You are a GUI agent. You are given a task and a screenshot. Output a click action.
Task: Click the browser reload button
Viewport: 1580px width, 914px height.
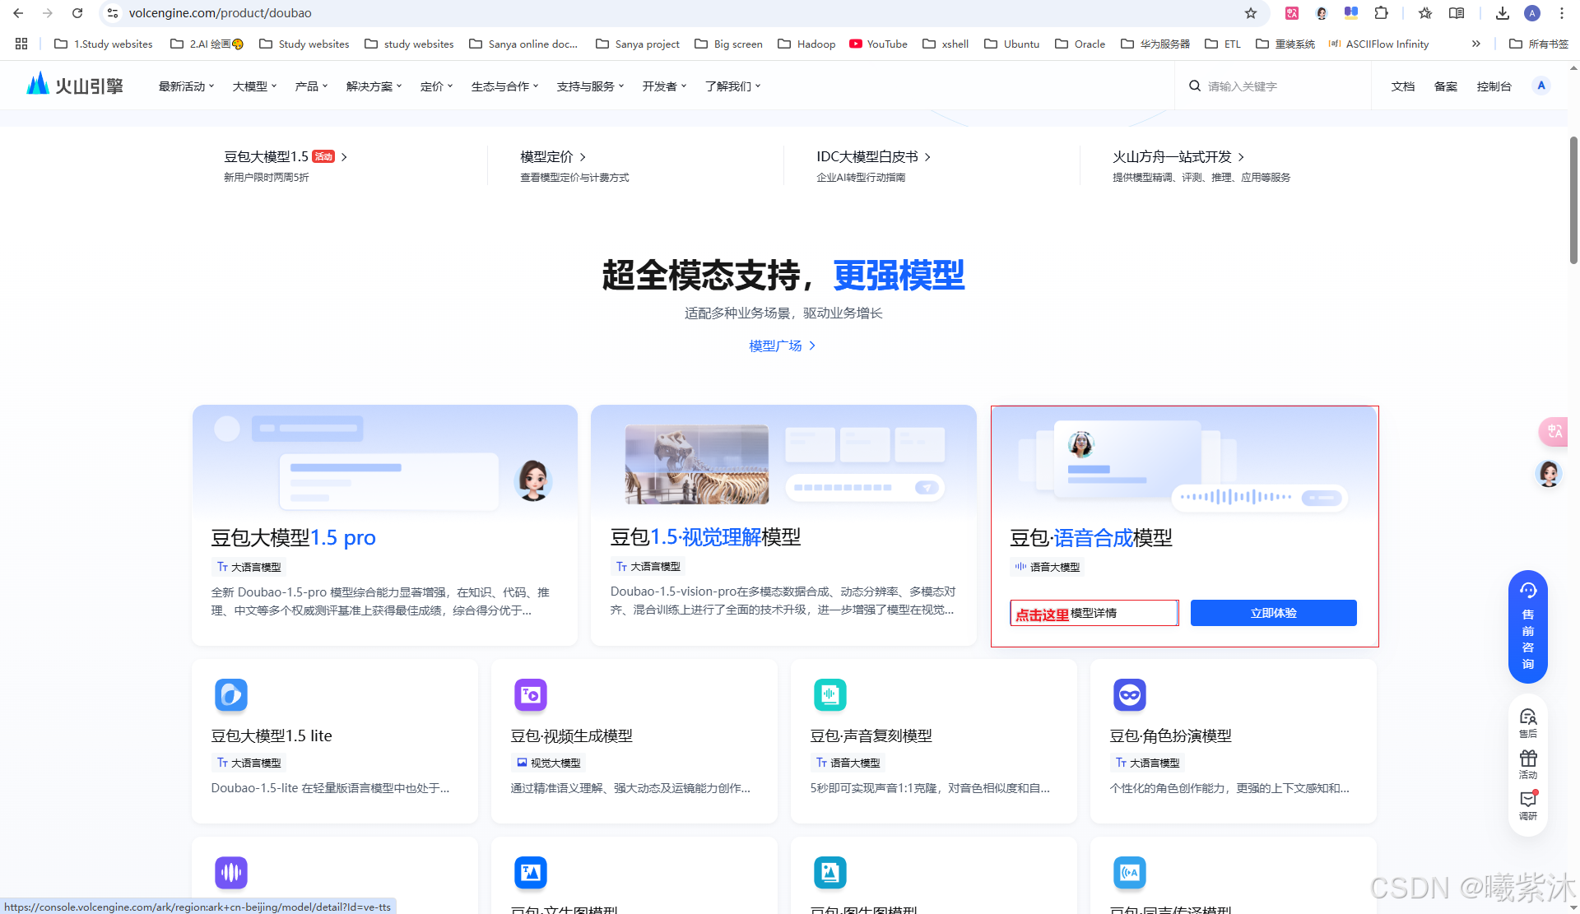(77, 13)
